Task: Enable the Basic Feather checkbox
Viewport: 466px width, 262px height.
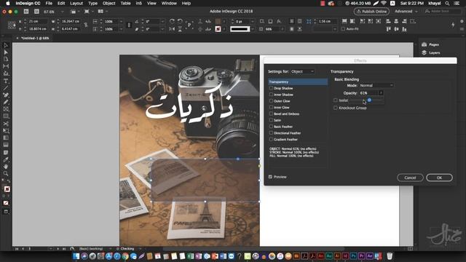Action: [271, 127]
